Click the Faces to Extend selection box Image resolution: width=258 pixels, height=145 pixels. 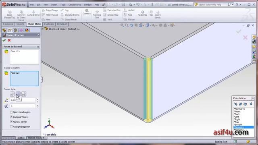coord(24,57)
